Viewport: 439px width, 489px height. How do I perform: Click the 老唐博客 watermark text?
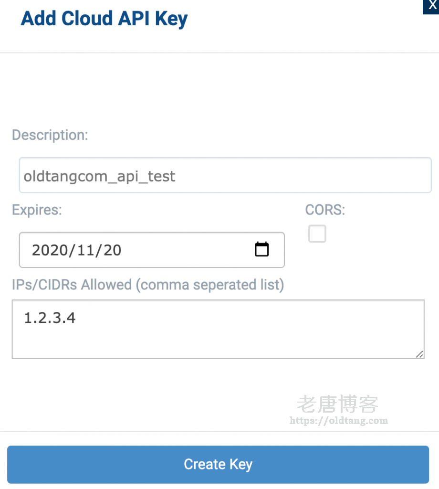[x=337, y=404]
